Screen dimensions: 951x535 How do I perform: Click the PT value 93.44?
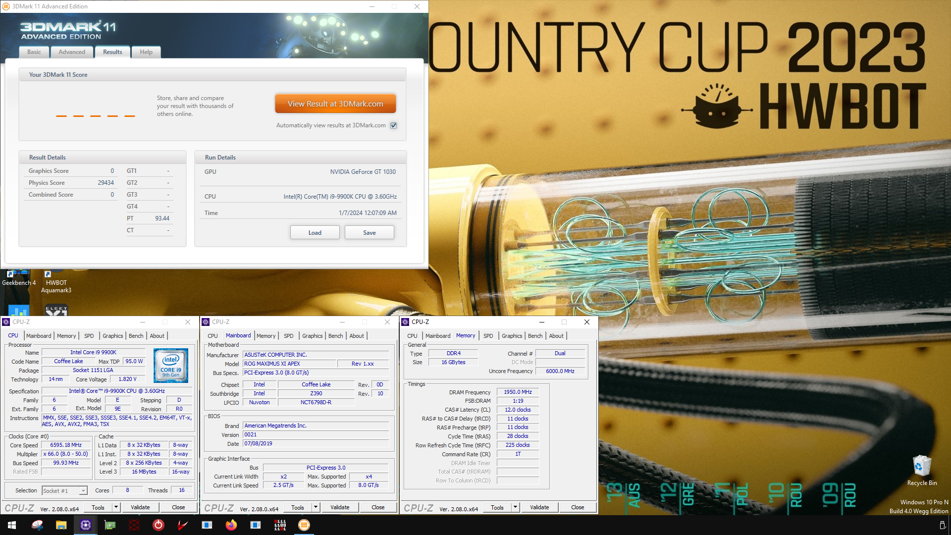tap(162, 218)
